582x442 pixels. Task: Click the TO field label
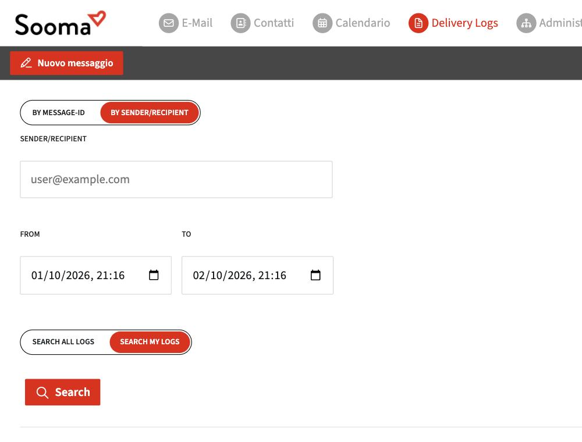point(186,234)
